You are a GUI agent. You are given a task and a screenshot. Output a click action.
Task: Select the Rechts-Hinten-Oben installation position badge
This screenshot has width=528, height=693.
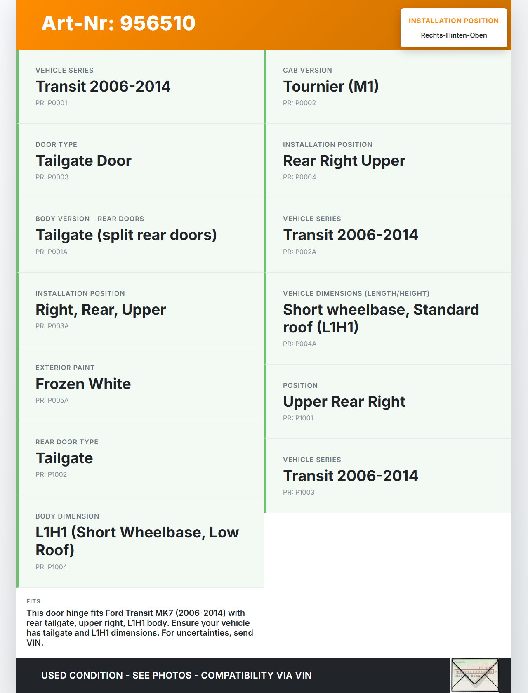[453, 28]
